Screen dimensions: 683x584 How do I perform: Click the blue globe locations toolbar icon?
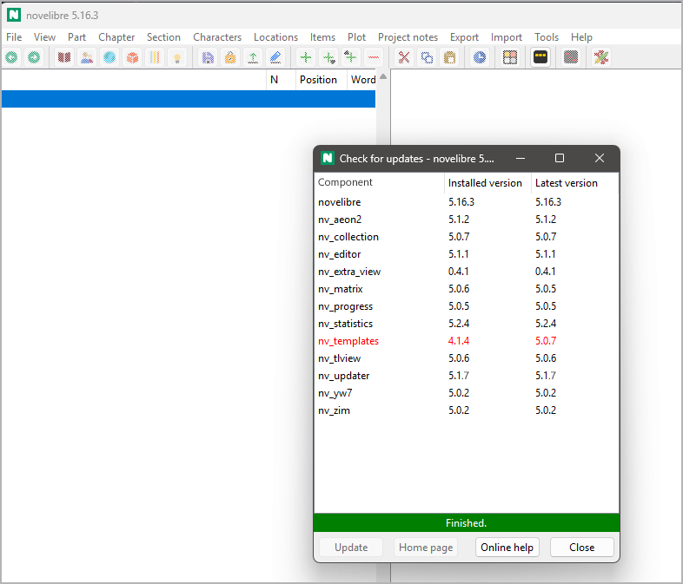(109, 57)
